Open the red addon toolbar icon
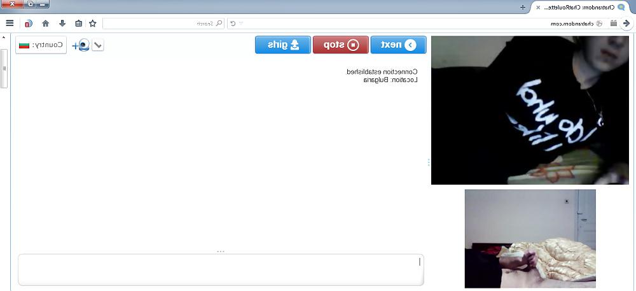 pos(29,24)
